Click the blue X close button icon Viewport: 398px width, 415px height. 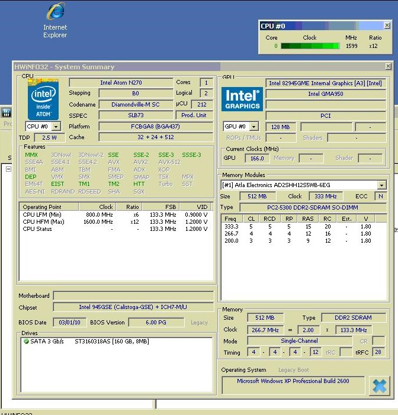379,385
